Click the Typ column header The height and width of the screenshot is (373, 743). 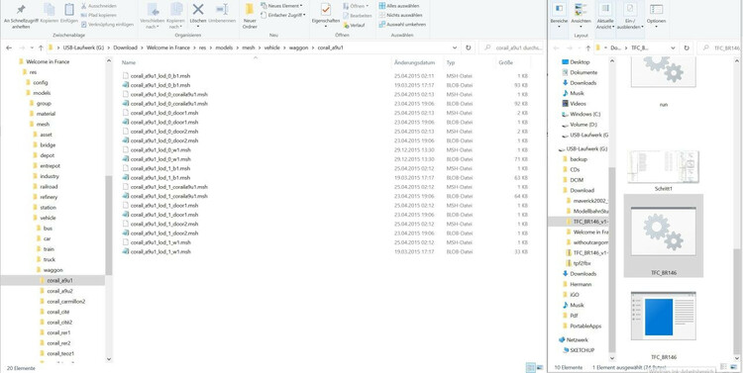pos(450,62)
